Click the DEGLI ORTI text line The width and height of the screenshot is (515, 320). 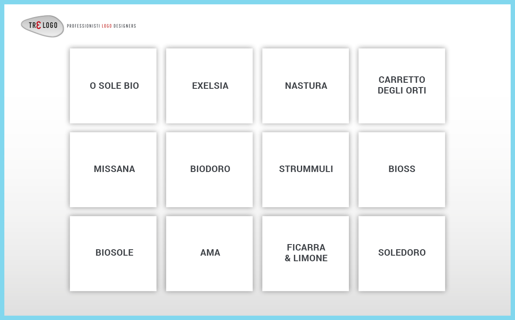pyautogui.click(x=402, y=91)
